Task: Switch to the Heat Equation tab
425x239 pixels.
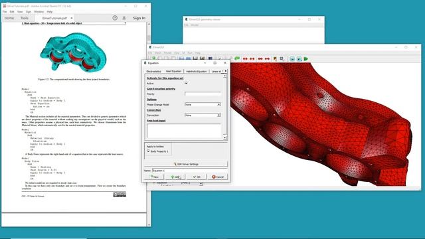Action: (x=173, y=71)
